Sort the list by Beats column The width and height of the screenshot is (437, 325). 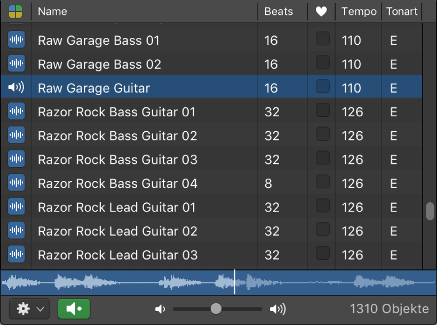[x=279, y=11]
